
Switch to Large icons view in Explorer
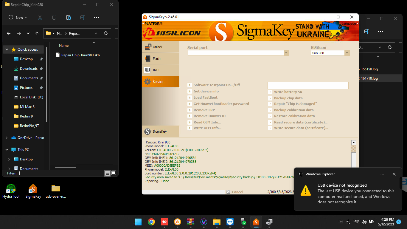coord(114,173)
